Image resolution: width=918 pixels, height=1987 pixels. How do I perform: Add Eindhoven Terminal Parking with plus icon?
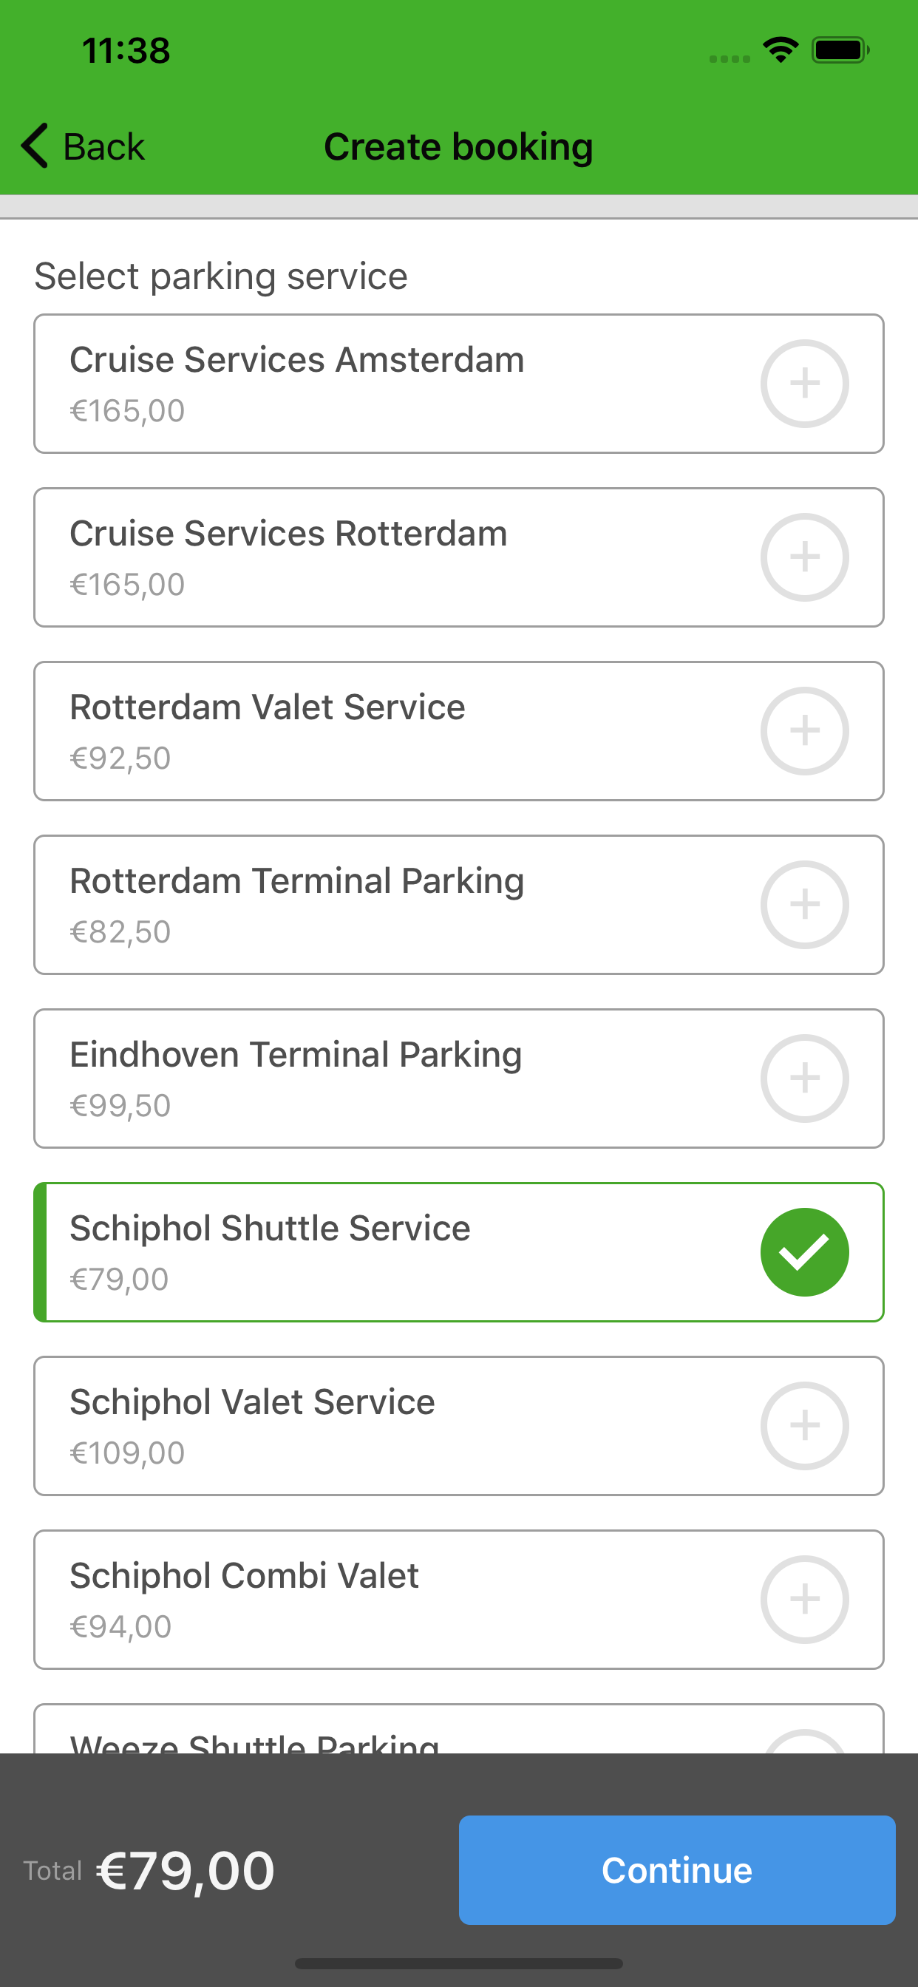[x=805, y=1078]
